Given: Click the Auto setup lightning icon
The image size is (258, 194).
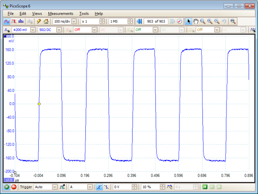Looking at the screenshot, I should pos(39,21).
